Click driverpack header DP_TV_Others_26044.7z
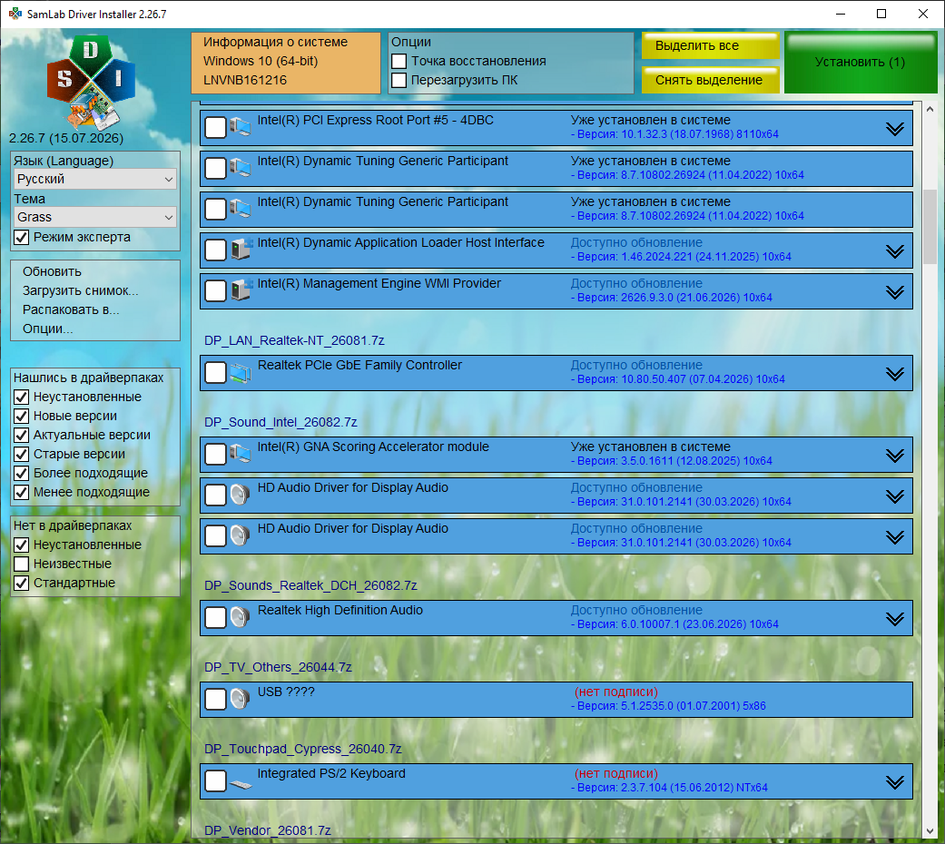The image size is (945, 844). (278, 668)
